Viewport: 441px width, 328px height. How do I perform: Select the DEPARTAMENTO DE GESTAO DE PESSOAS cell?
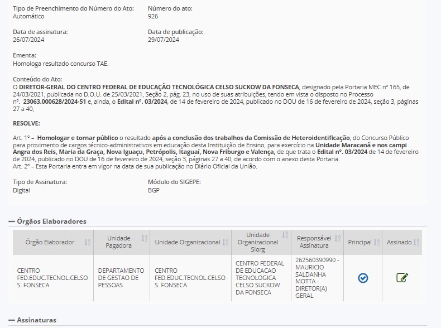[121, 278]
